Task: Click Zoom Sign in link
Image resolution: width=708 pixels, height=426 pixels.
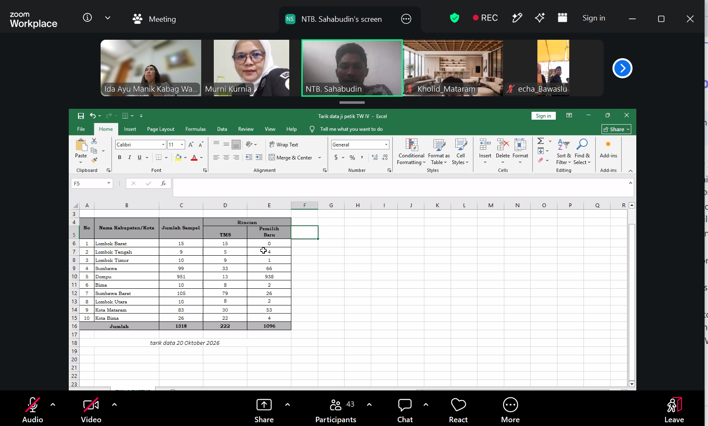Action: tap(594, 18)
